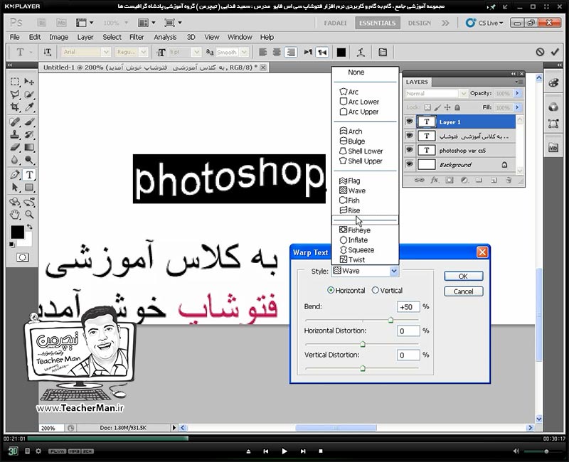This screenshot has height=462, width=569.
Task: Toggle visibility of the Persian text layer
Action: [x=410, y=136]
